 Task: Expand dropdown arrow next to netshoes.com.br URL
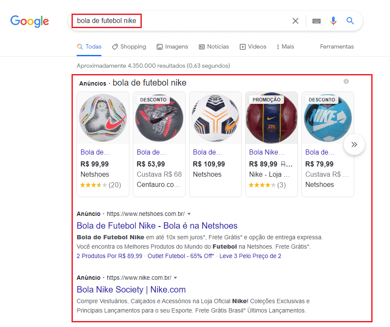189,214
